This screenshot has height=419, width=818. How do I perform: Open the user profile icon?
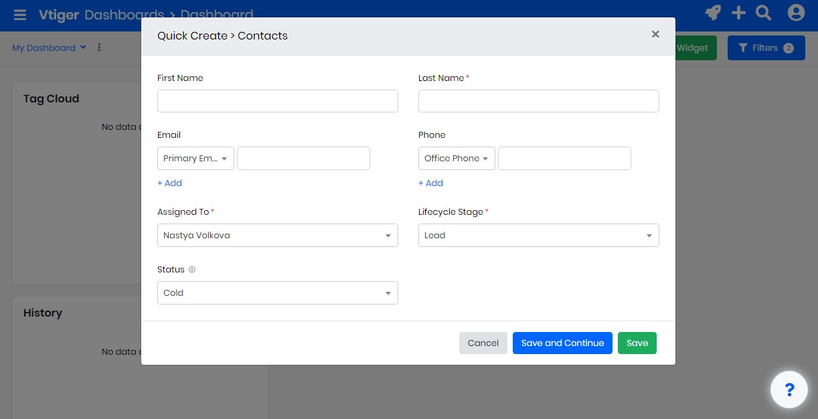click(x=795, y=13)
